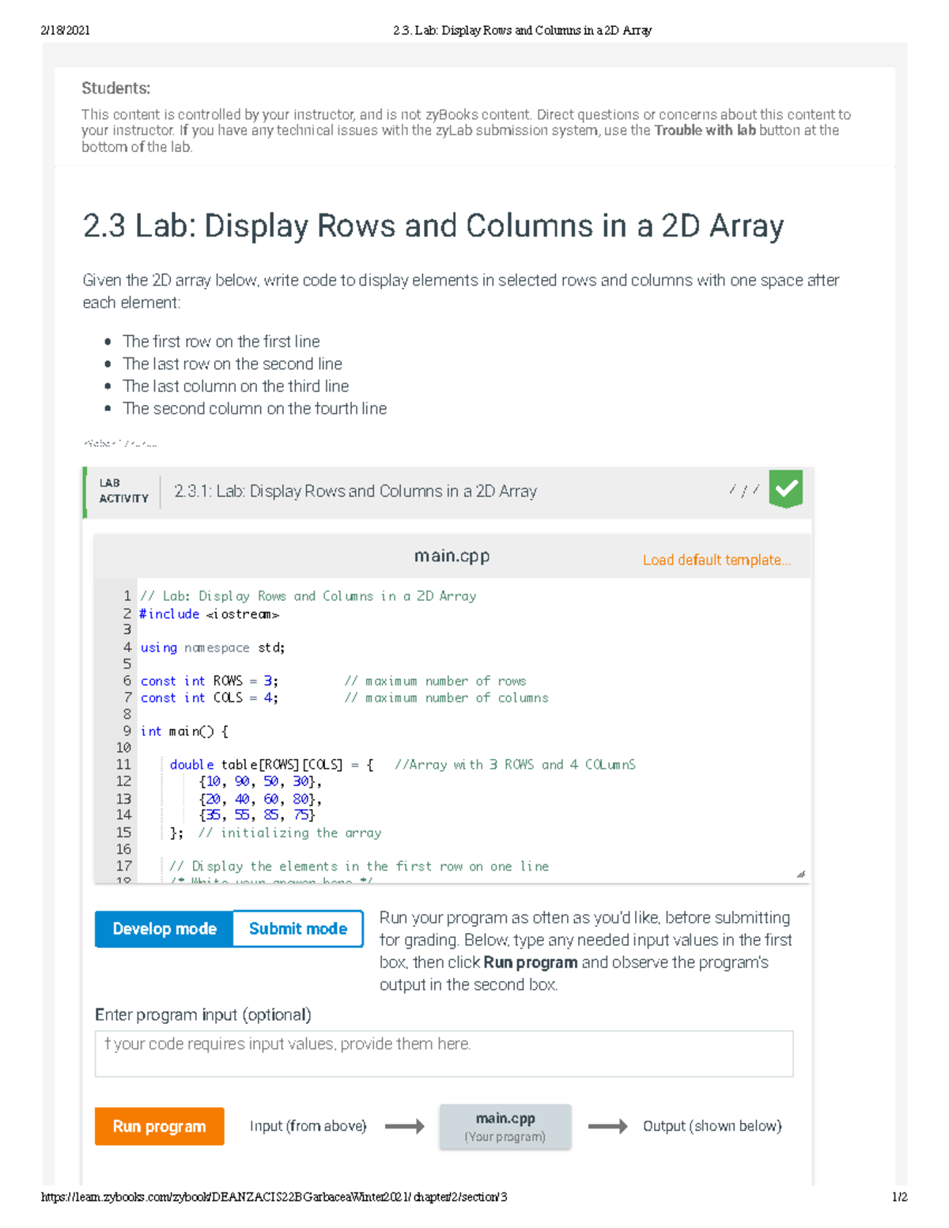The image size is (949, 1228).
Task: Switch to Develop mode
Action: [x=164, y=928]
